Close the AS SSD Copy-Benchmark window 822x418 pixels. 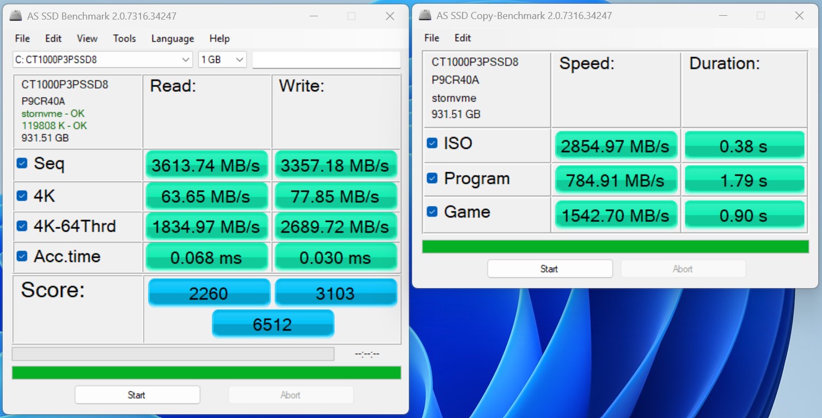pyautogui.click(x=799, y=16)
